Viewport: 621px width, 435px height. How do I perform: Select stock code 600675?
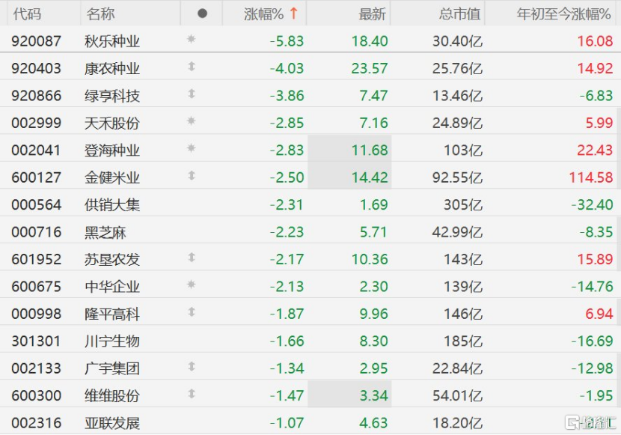coord(37,287)
